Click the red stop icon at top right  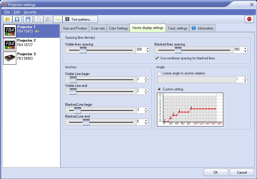[x=249, y=19]
